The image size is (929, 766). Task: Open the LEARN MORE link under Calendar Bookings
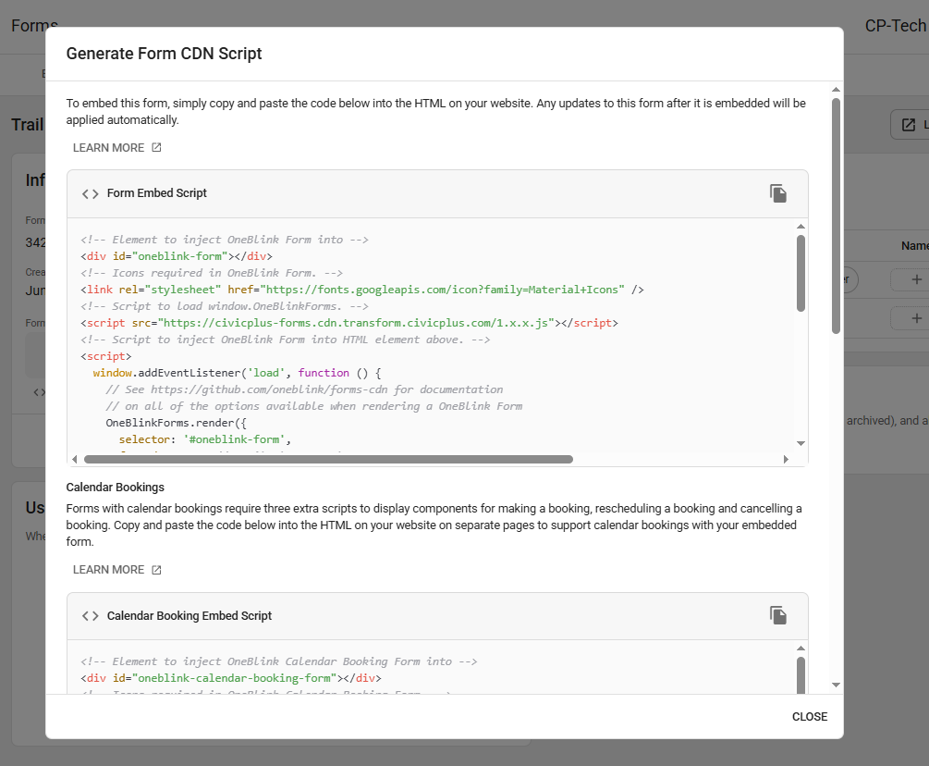(116, 570)
